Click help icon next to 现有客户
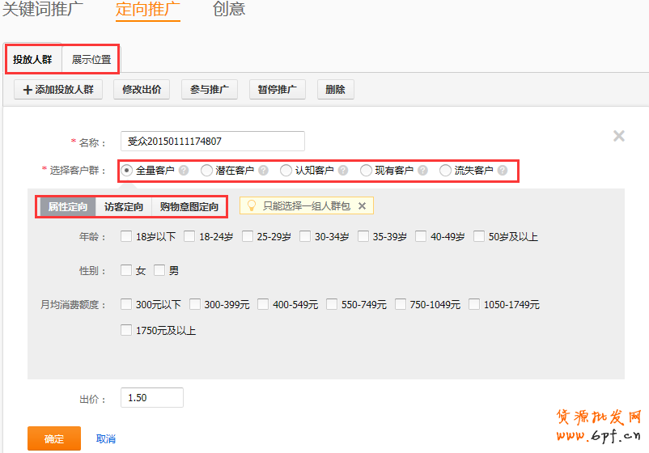Viewport: 649px width, 453px height. (422, 171)
